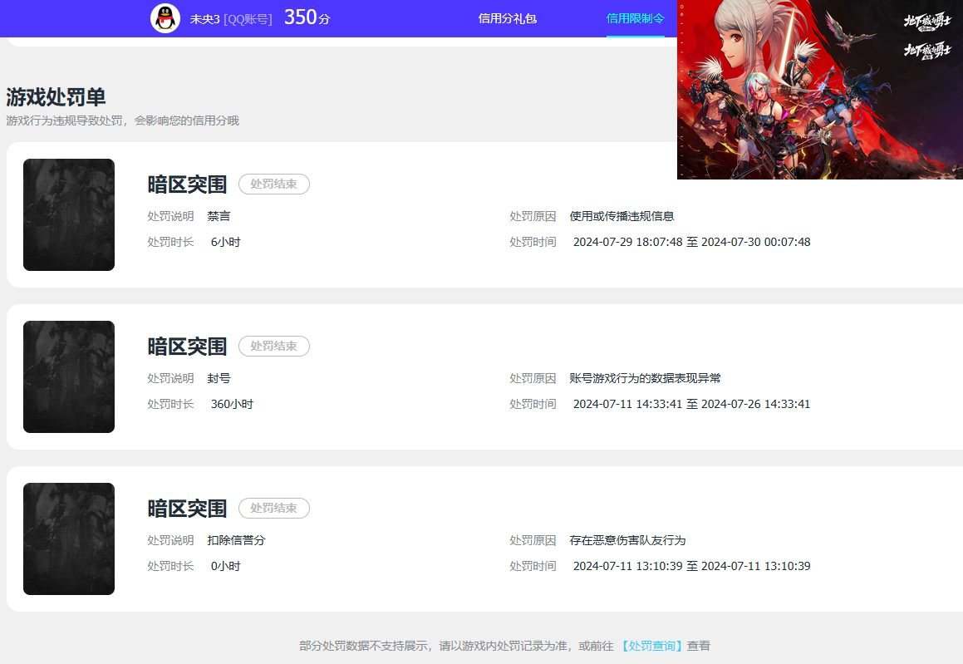Viewport: 963px width, 664px height.
Task: Click the QQ penguin avatar icon
Action: (x=165, y=18)
